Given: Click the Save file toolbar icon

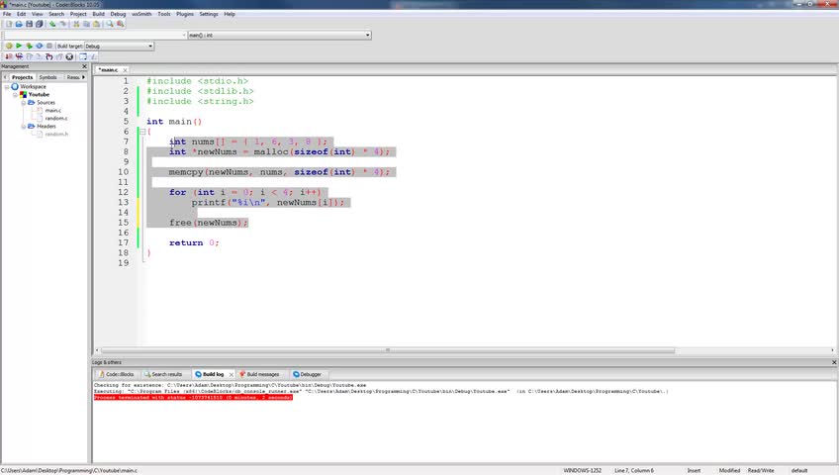Looking at the screenshot, I should tap(30, 24).
